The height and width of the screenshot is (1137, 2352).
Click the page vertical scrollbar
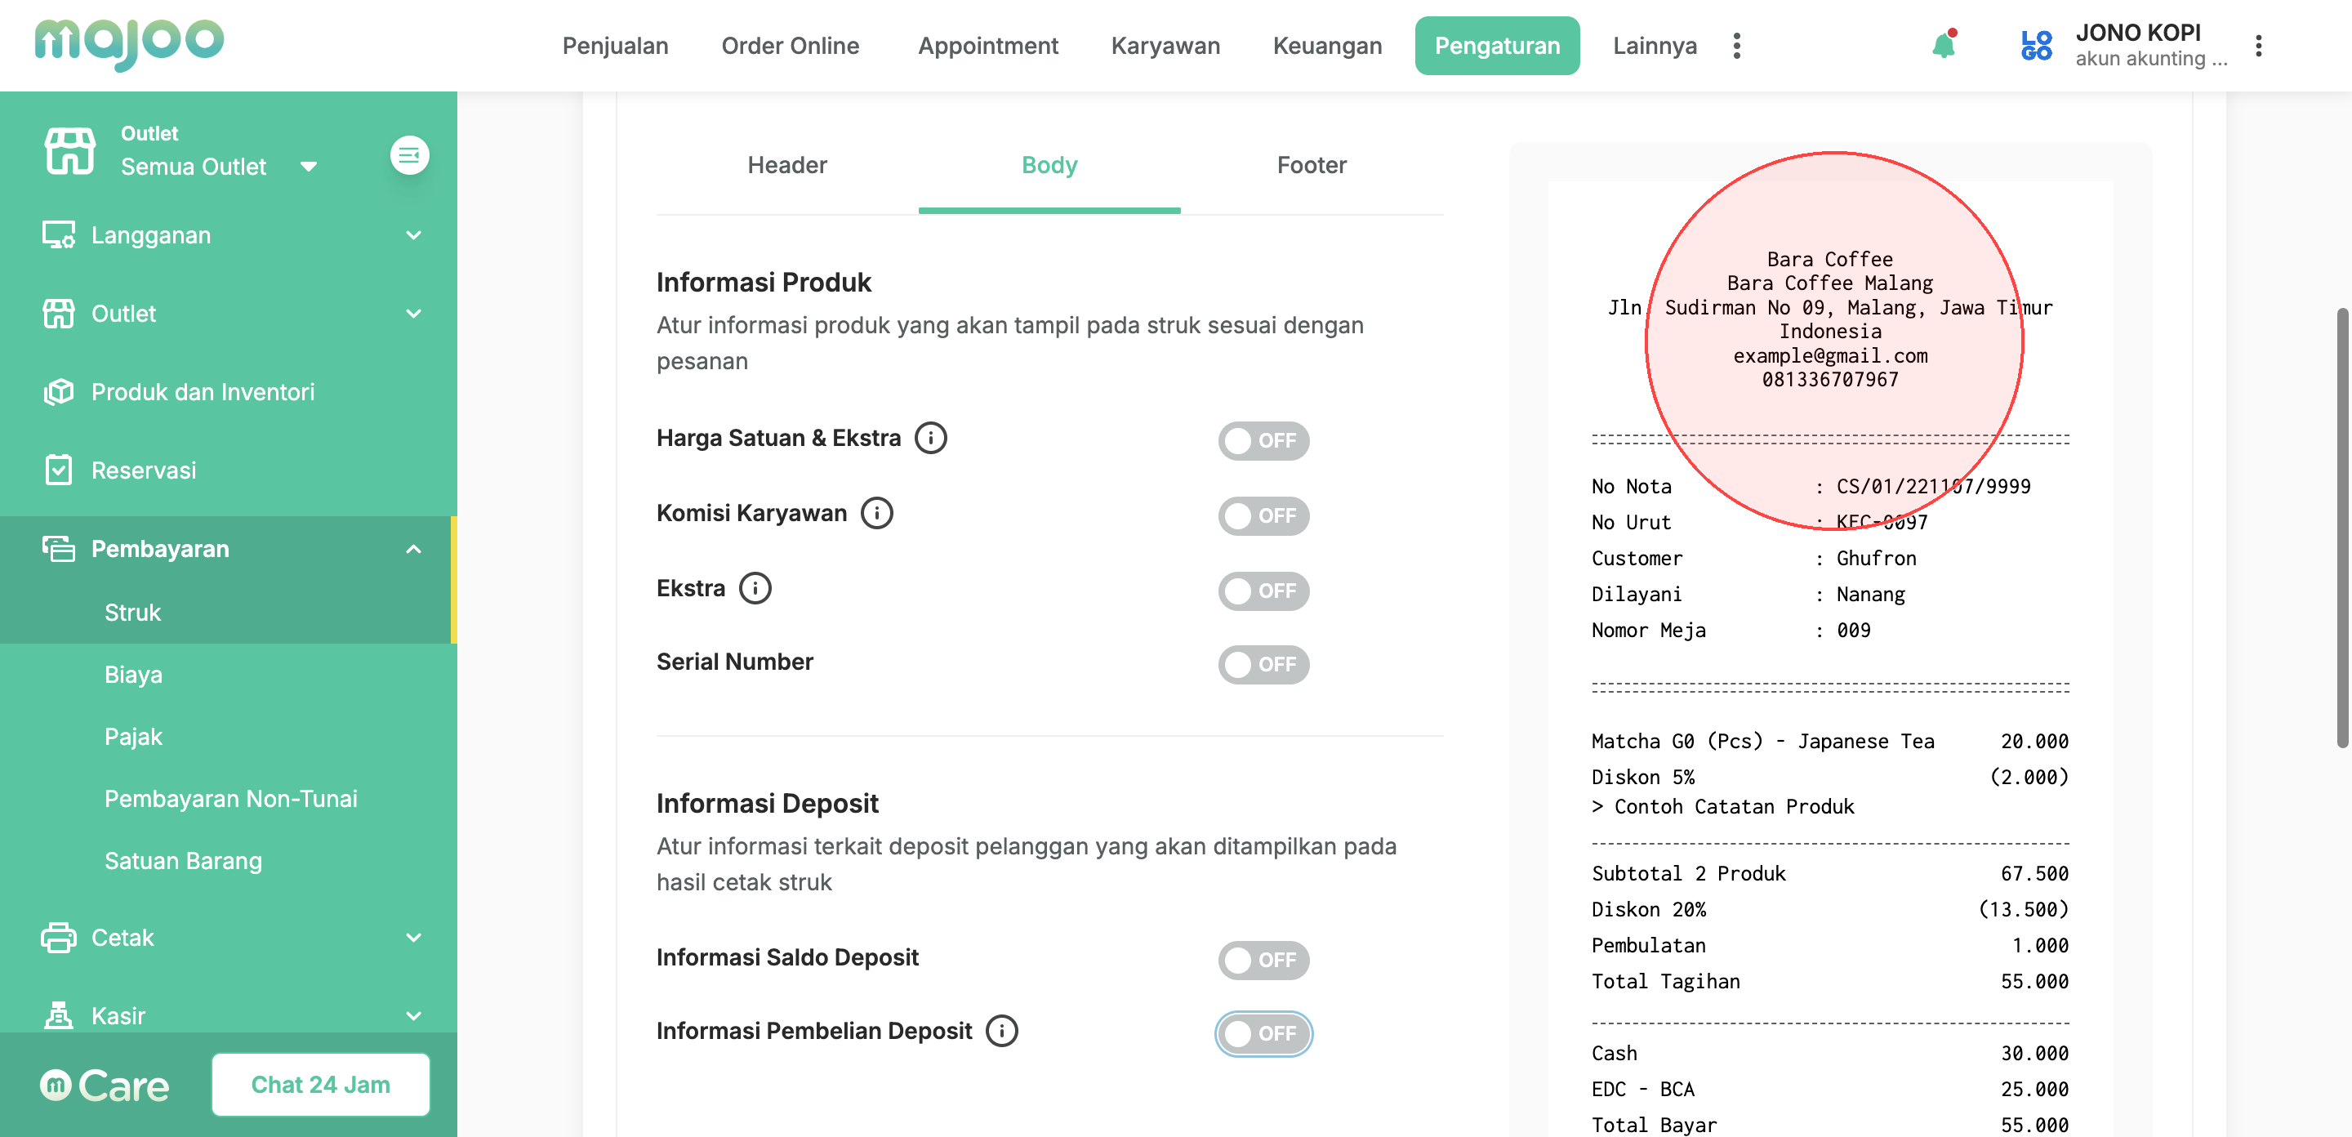pyautogui.click(x=2341, y=529)
